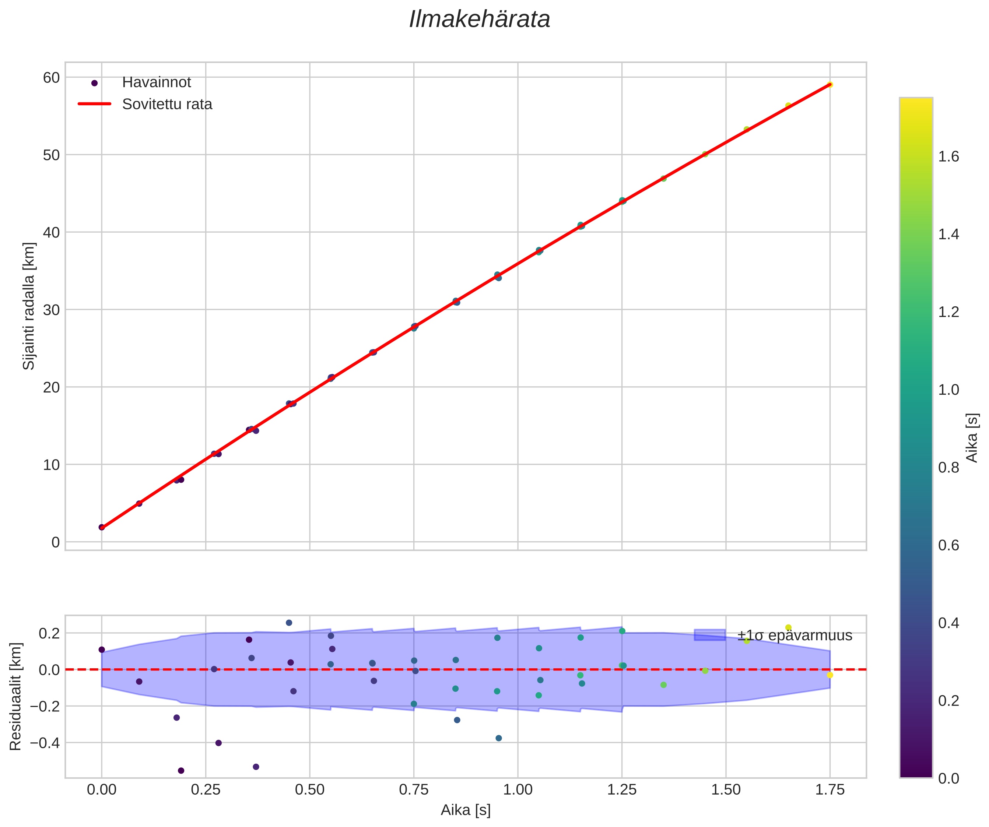Click the ±1σ epävarmuus legend patch
Viewport: 989px width, 827px height.
pos(709,635)
